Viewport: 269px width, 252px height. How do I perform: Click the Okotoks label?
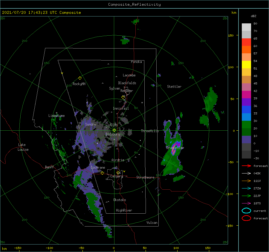pyautogui.click(x=120, y=200)
